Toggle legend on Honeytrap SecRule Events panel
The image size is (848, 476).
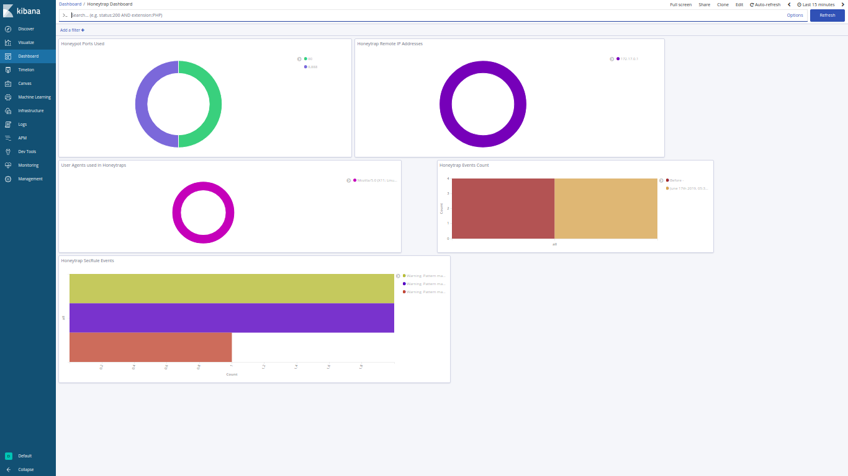coord(398,276)
